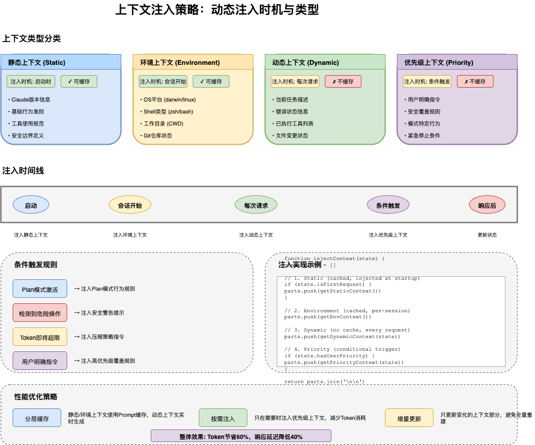Click the → 注入高优先级覆盖规则 text
This screenshot has height=445, width=535.
(104, 361)
